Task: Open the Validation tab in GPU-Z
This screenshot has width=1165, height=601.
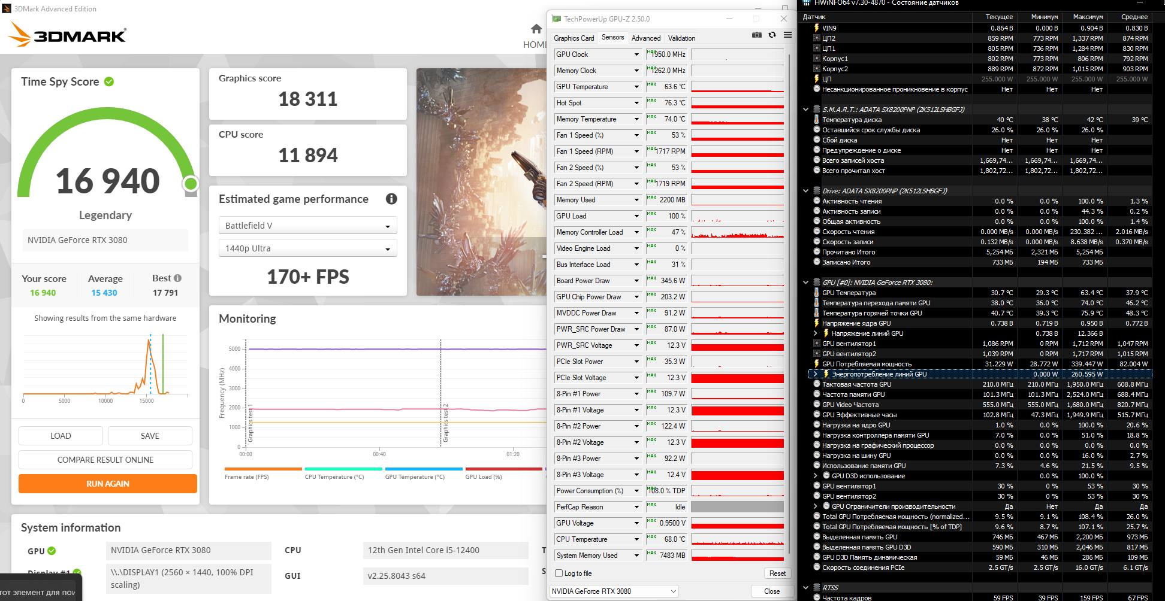Action: (681, 38)
